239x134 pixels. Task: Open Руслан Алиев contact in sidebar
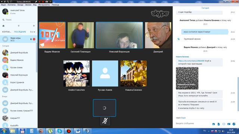[18, 67]
